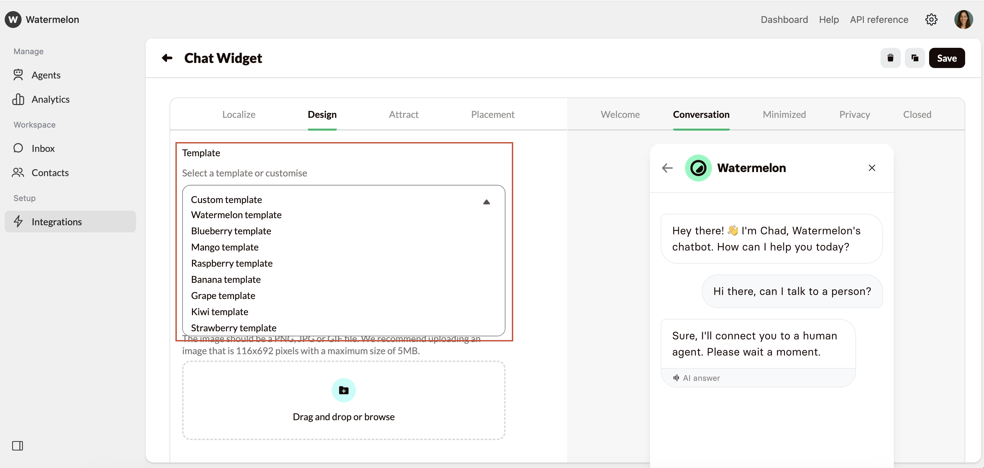The image size is (984, 468).
Task: Open the Minimized preview tab
Action: click(x=784, y=114)
